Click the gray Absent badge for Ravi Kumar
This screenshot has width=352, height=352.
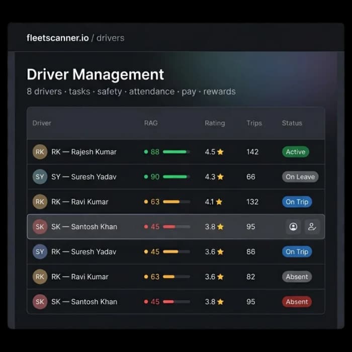coord(297,277)
